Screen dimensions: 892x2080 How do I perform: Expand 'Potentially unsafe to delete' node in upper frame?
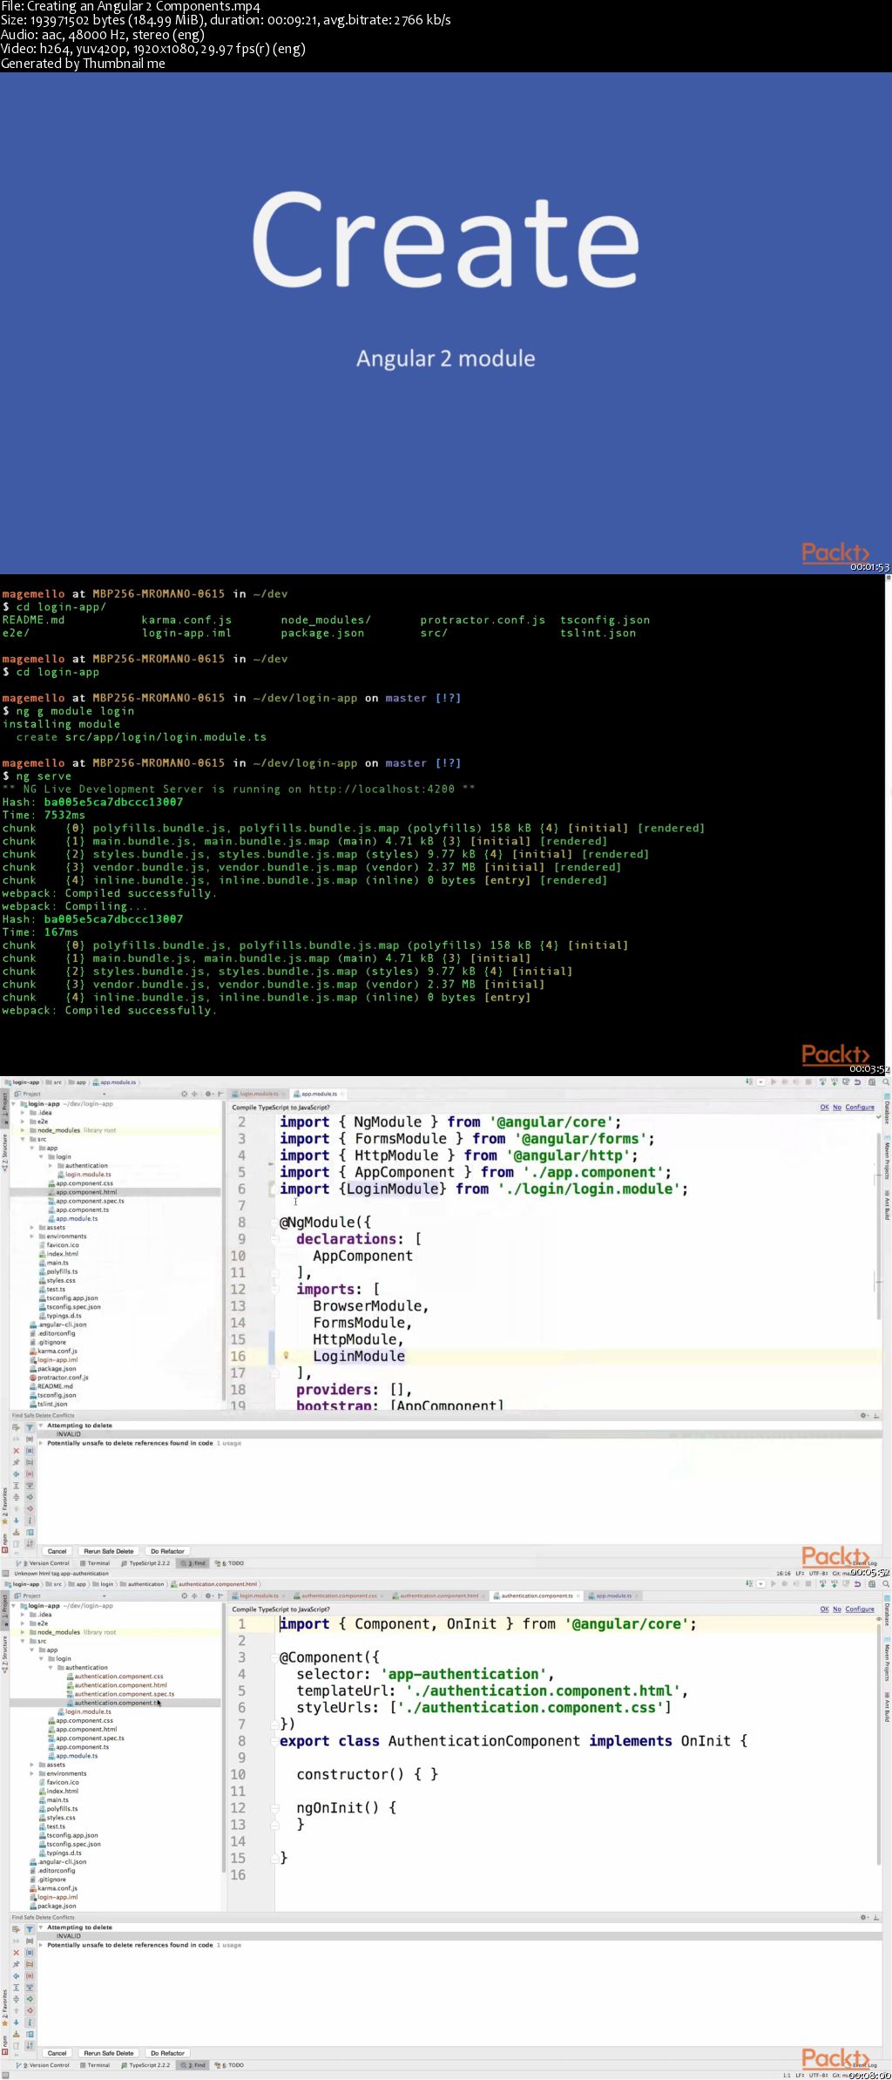pos(41,1443)
